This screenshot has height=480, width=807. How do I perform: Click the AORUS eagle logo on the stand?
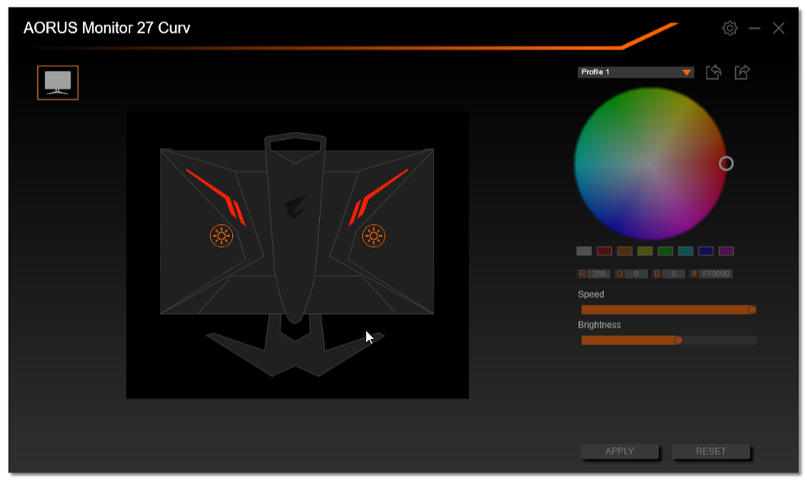point(295,207)
